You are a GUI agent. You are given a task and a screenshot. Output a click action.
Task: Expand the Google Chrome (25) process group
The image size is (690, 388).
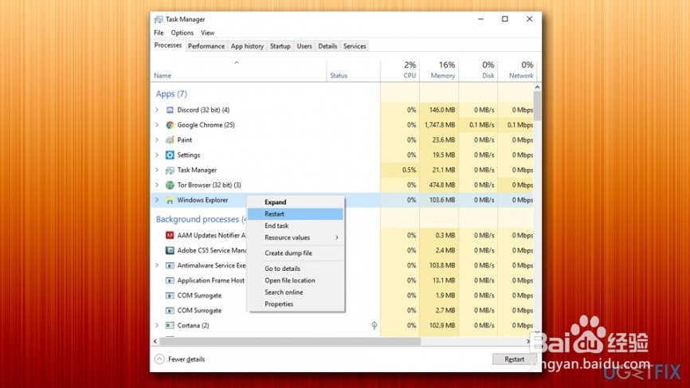coord(157,125)
